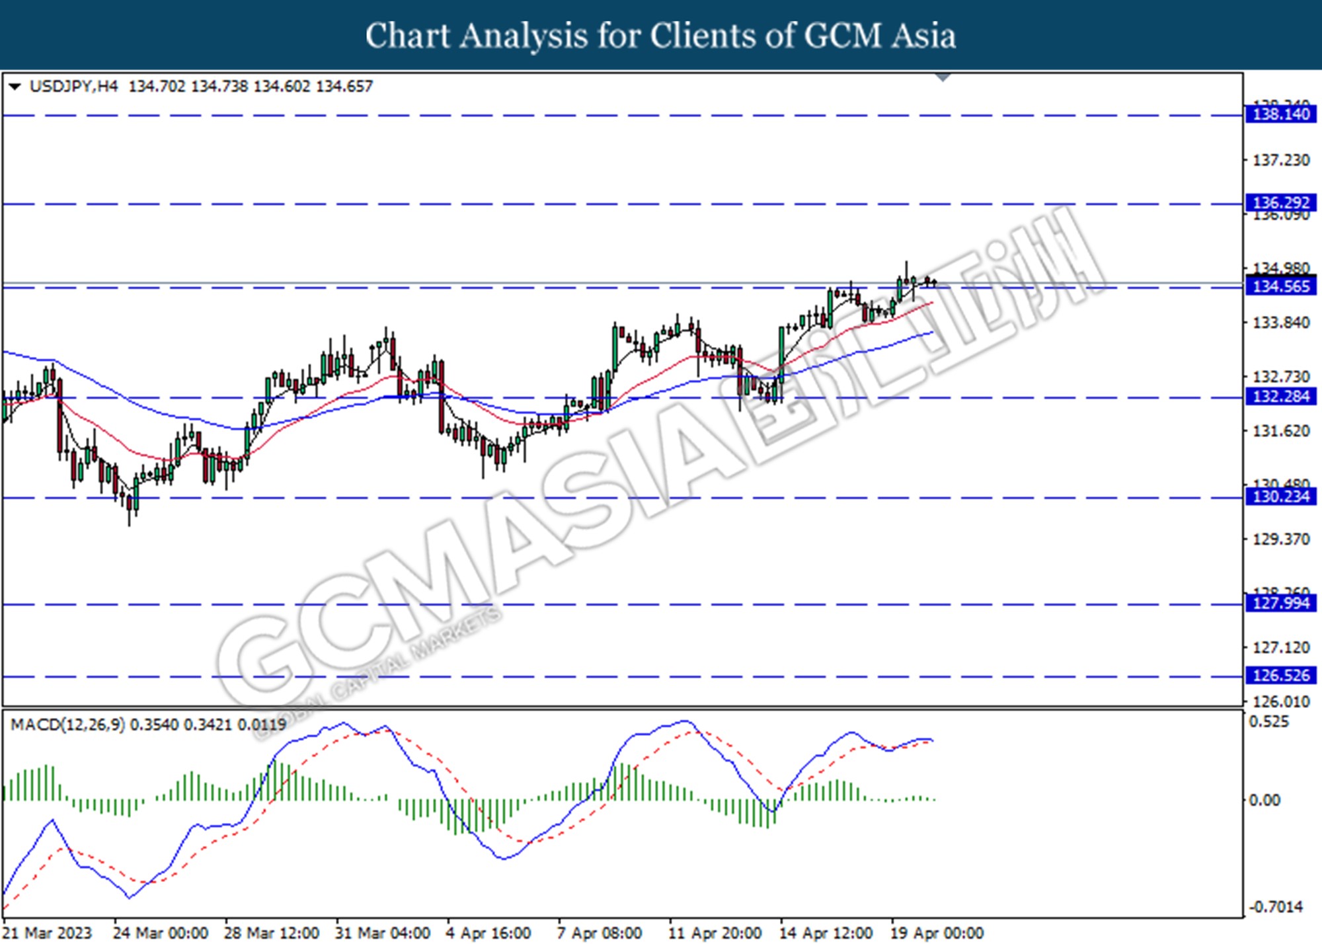1322x944 pixels.
Task: Click the 127.120 price axis value
Action: pyautogui.click(x=1281, y=648)
